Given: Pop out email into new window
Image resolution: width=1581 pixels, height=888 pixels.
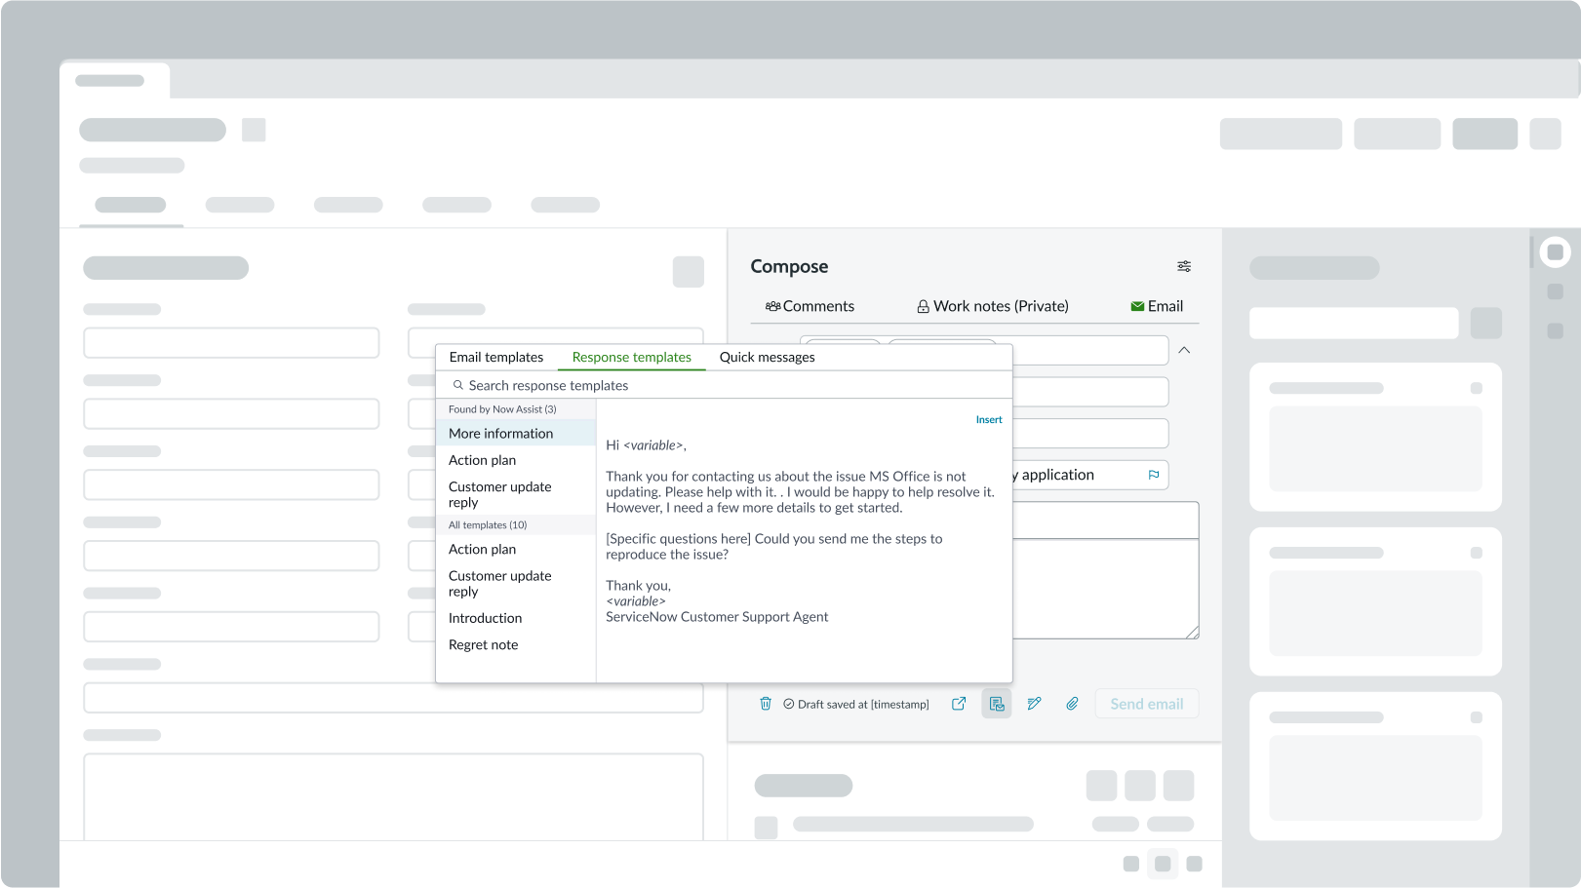Looking at the screenshot, I should tap(959, 704).
